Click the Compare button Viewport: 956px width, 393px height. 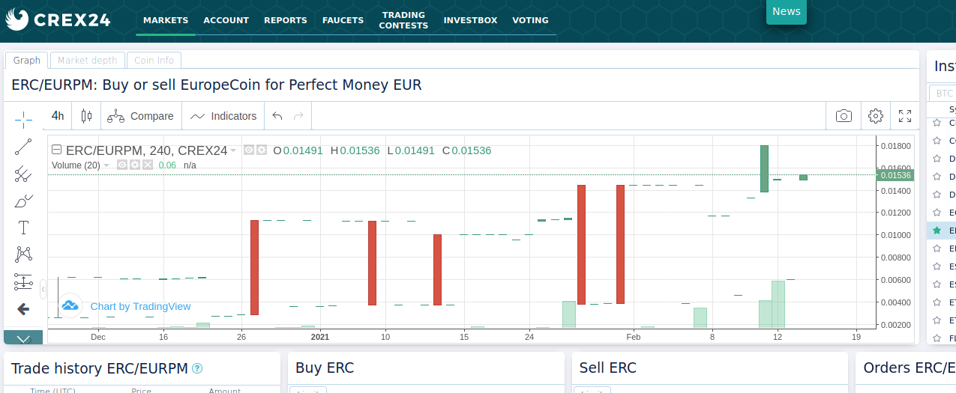[x=140, y=116]
